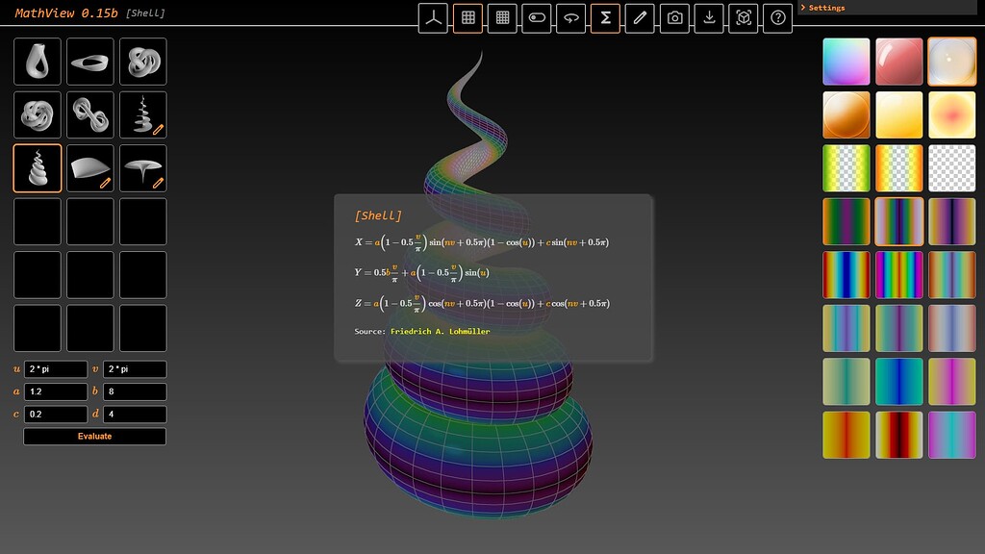Open the coordinate axes display tool
This screenshot has height=554, width=985.
[x=433, y=17]
